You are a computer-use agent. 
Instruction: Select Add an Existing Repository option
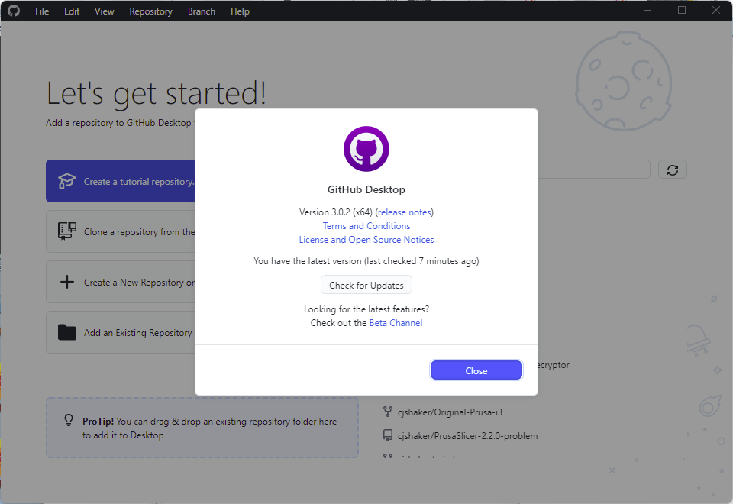point(121,332)
